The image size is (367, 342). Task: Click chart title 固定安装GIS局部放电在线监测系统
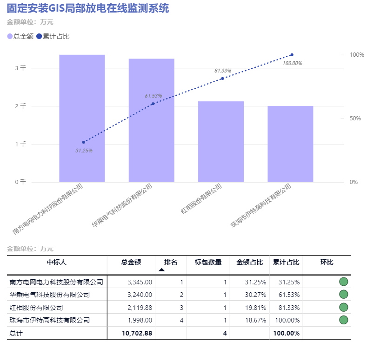88,8
